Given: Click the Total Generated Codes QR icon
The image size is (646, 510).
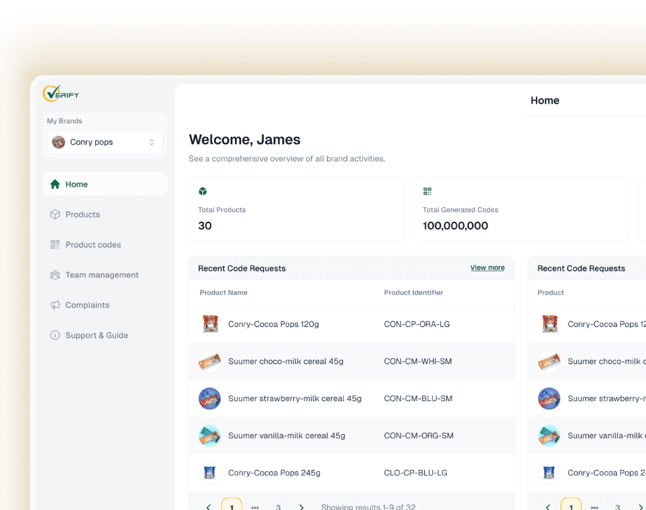Looking at the screenshot, I should [427, 191].
